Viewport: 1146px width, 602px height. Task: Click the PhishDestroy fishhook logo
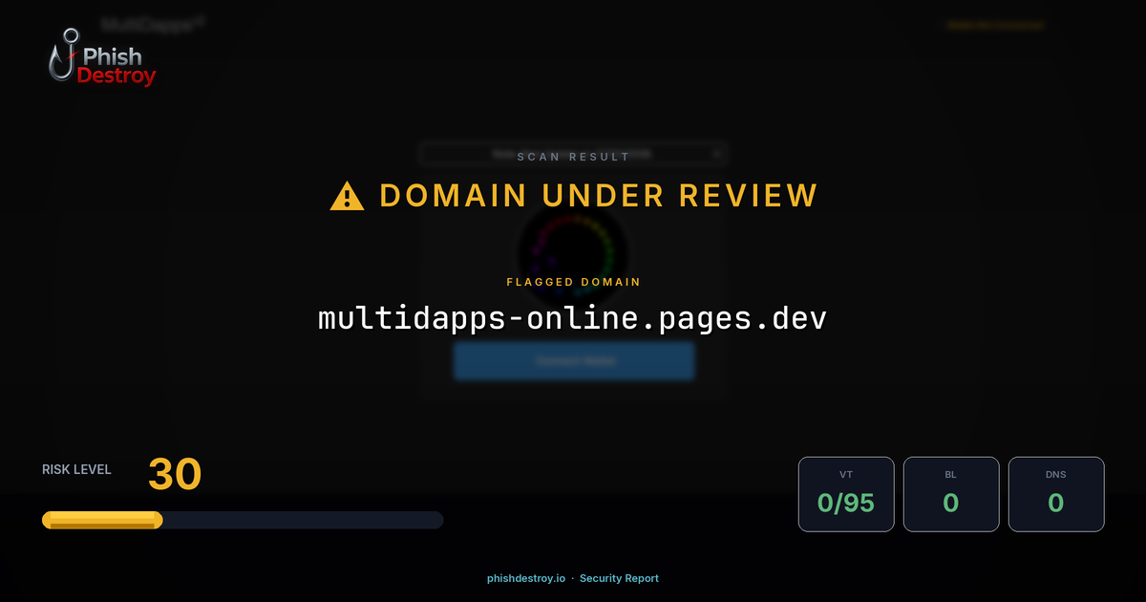[65, 55]
